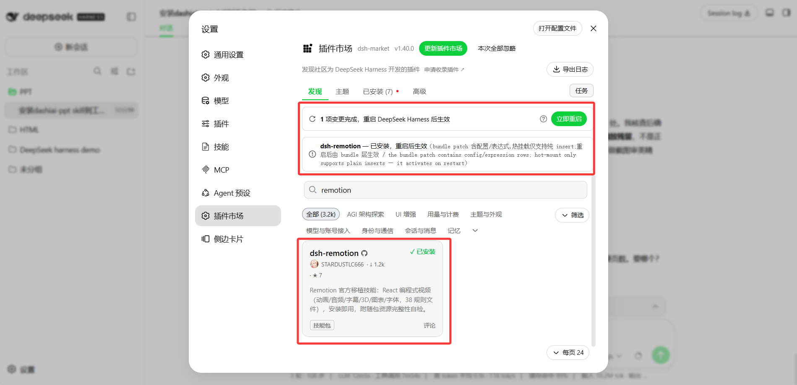Click green send arrow in chat window
Screen dimensions: 797x385
(x=661, y=355)
